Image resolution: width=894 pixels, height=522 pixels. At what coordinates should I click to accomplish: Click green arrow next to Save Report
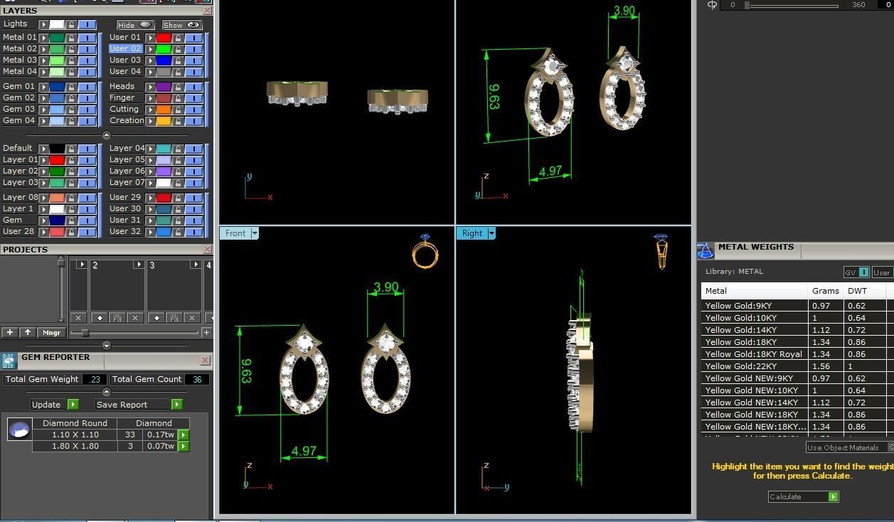click(176, 404)
